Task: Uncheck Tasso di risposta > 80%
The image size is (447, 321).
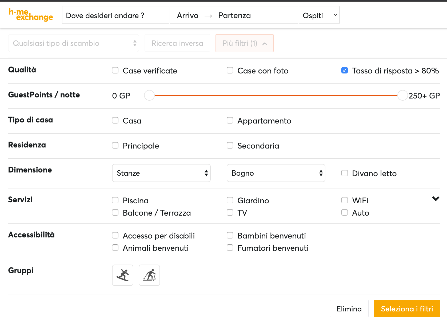Action: click(345, 70)
